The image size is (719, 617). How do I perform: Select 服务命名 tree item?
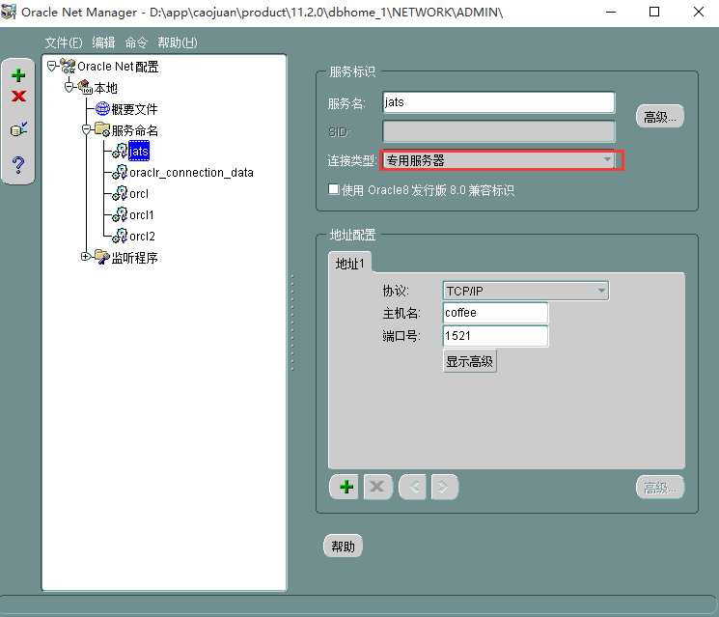point(135,130)
